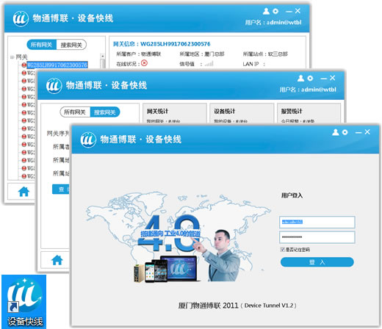Screen dimensions: 382x329
Task: Click the password input field
Action: tap(317, 237)
